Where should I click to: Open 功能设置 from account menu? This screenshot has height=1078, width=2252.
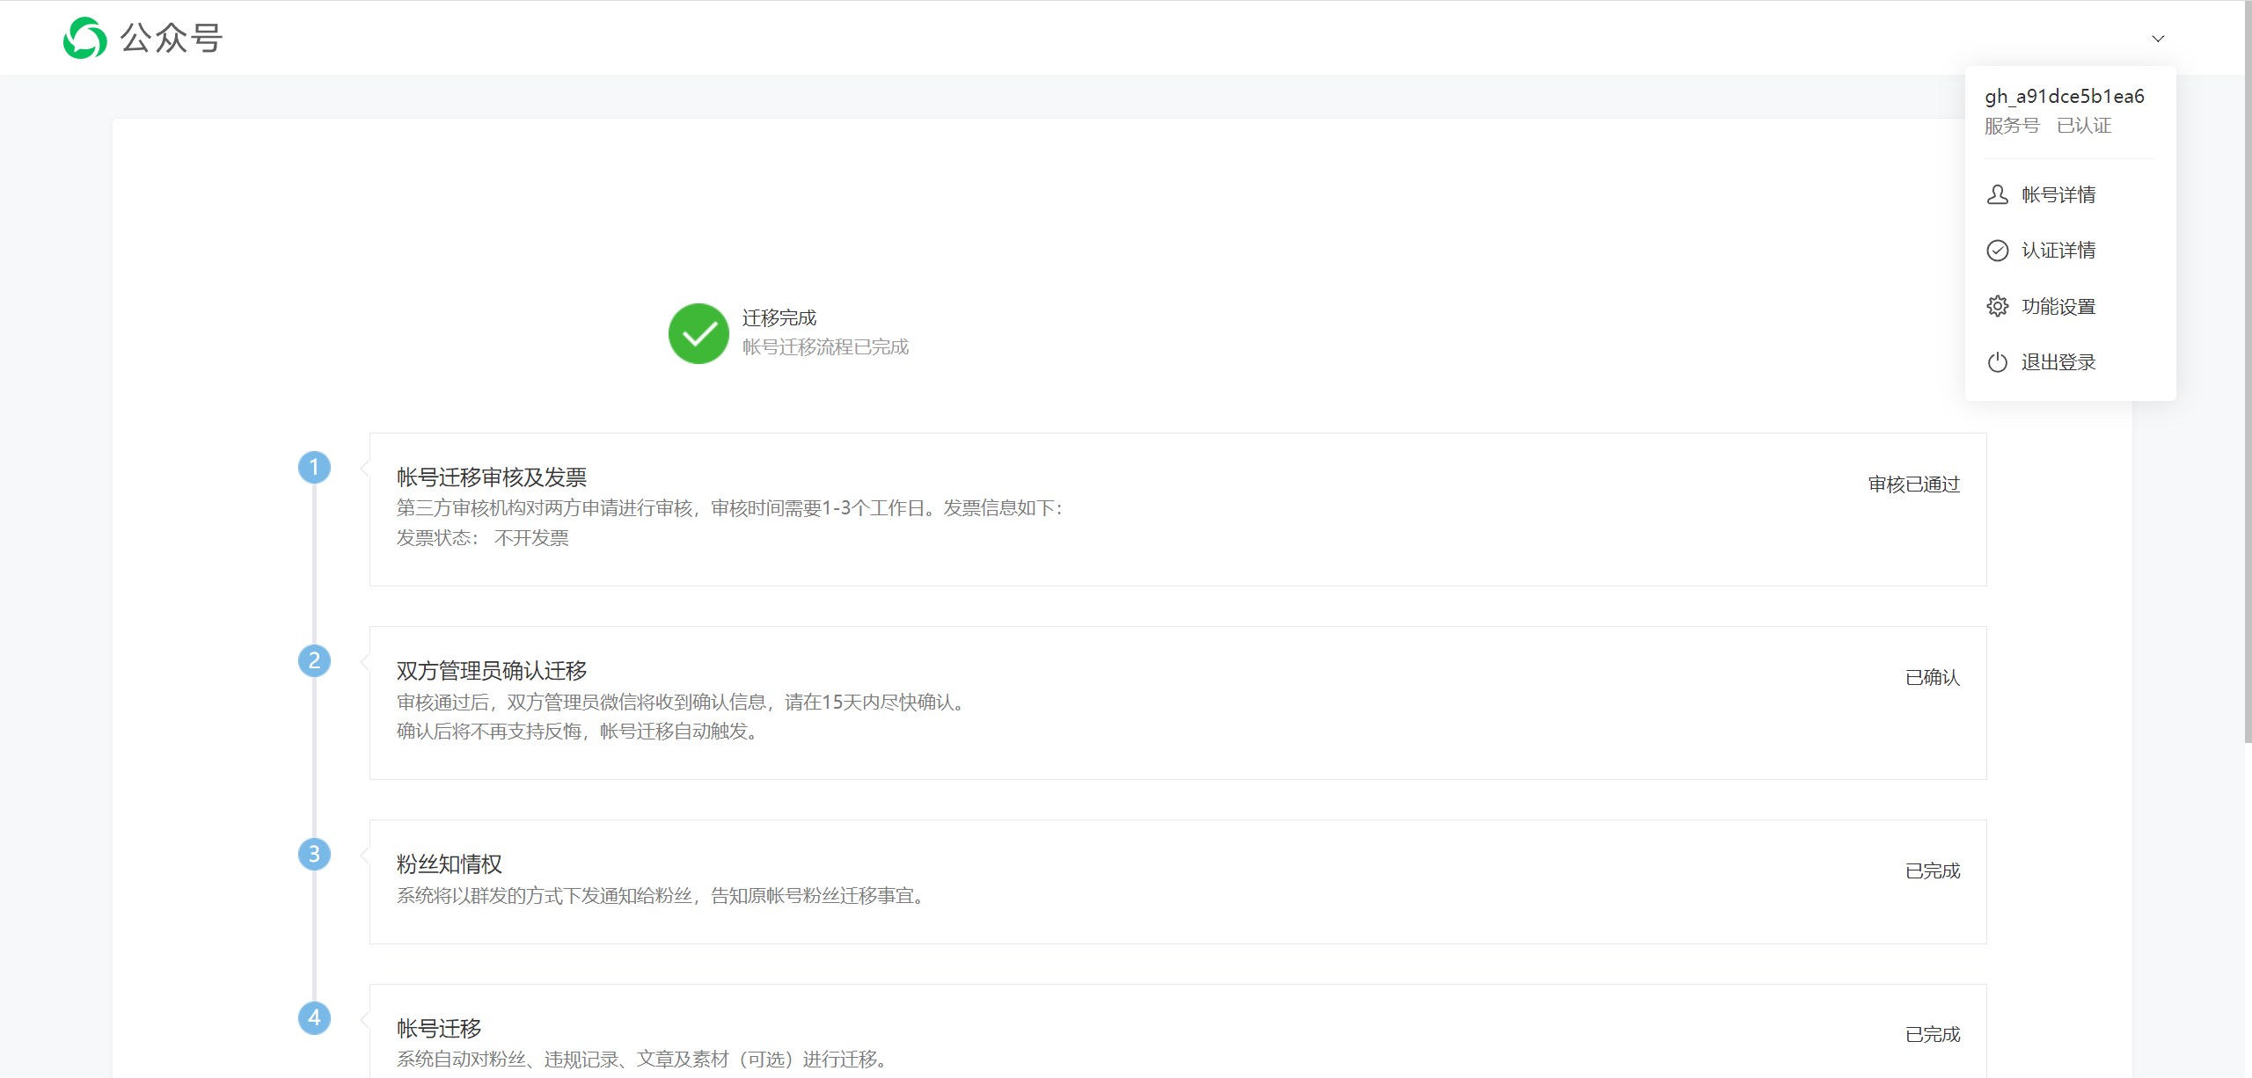coord(2058,307)
